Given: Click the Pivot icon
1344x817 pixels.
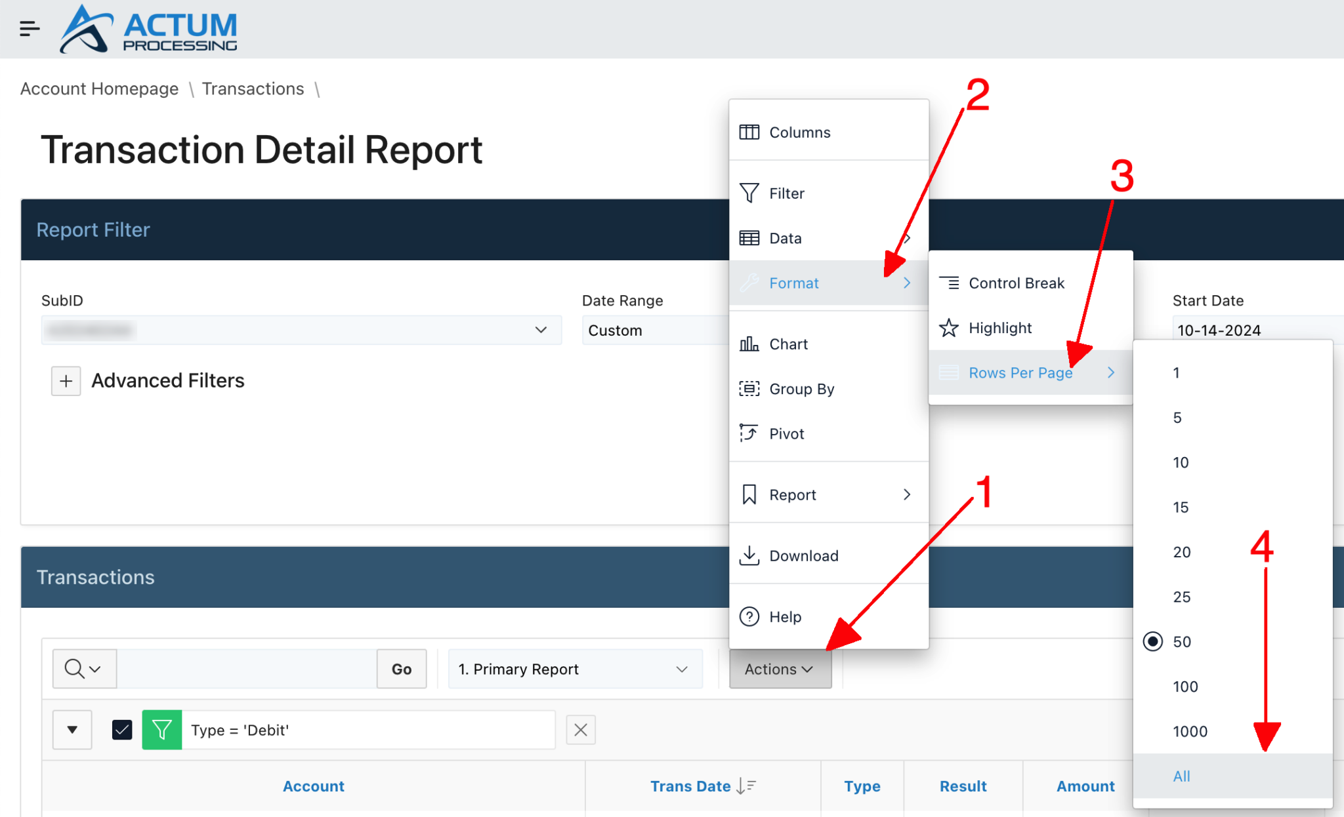Looking at the screenshot, I should (749, 433).
